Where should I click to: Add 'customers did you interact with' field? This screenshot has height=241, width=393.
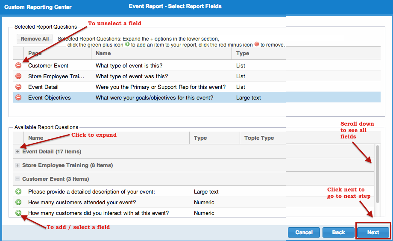18,213
